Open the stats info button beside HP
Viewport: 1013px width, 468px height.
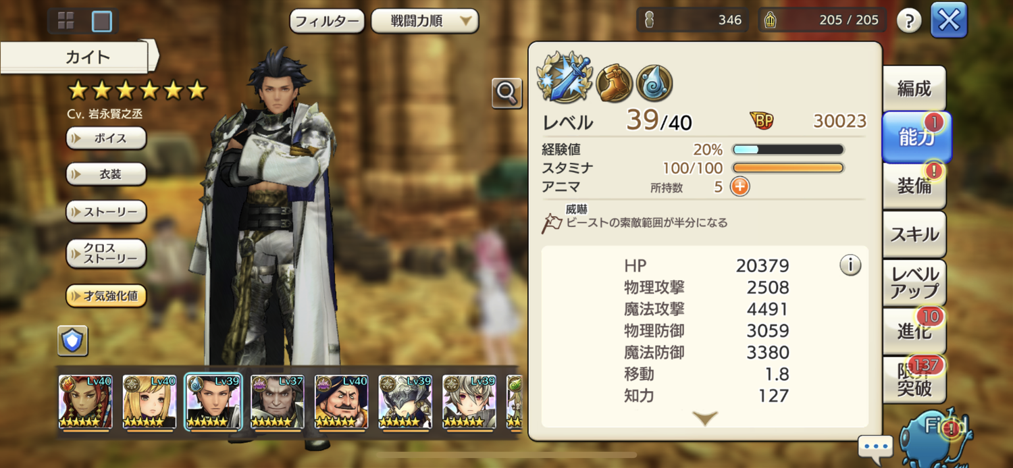pos(850,265)
